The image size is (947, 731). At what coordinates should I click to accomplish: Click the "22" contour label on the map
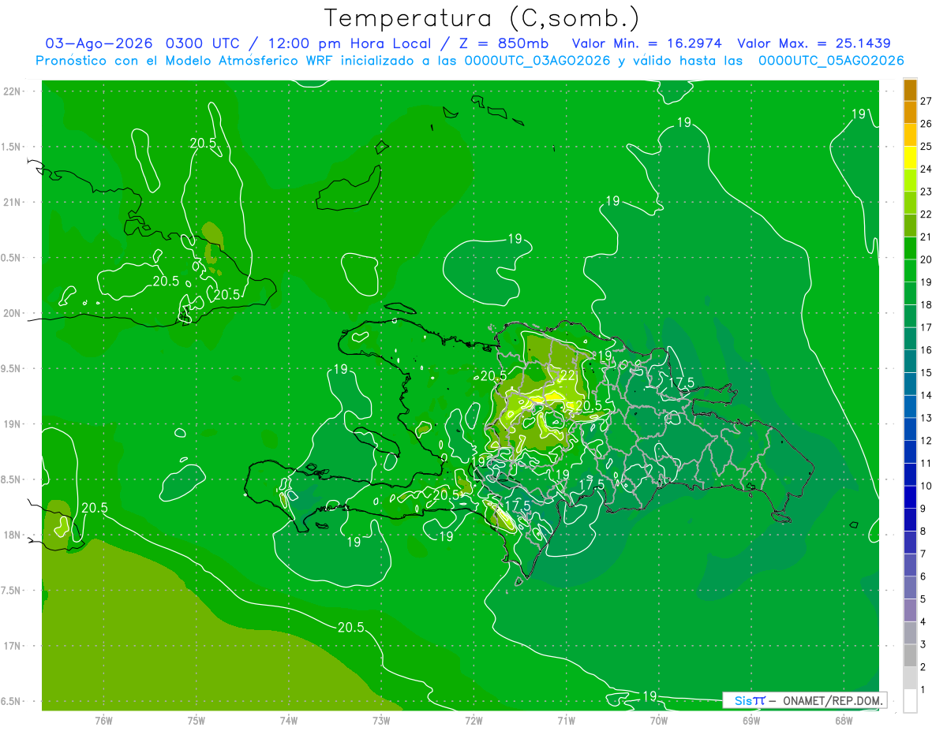click(567, 375)
